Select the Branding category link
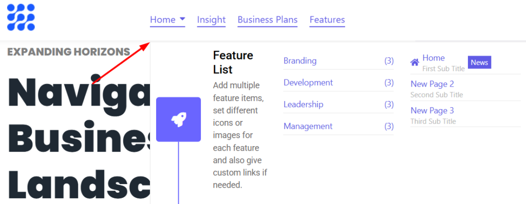This screenshot has width=526, height=204. coord(300,61)
